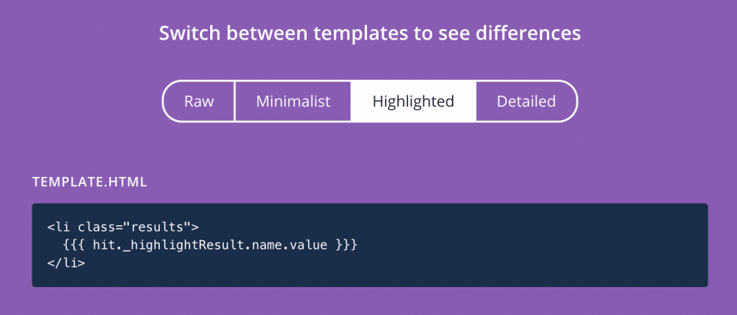Place cursor on the hit._highlightResult code line

point(210,245)
